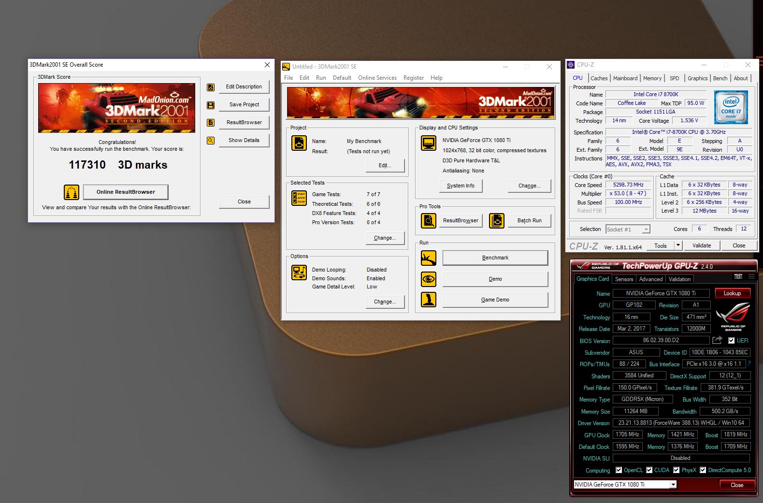Click the Intel Core i7 logo in CPU-Z
This screenshot has width=763, height=503.
731,107
